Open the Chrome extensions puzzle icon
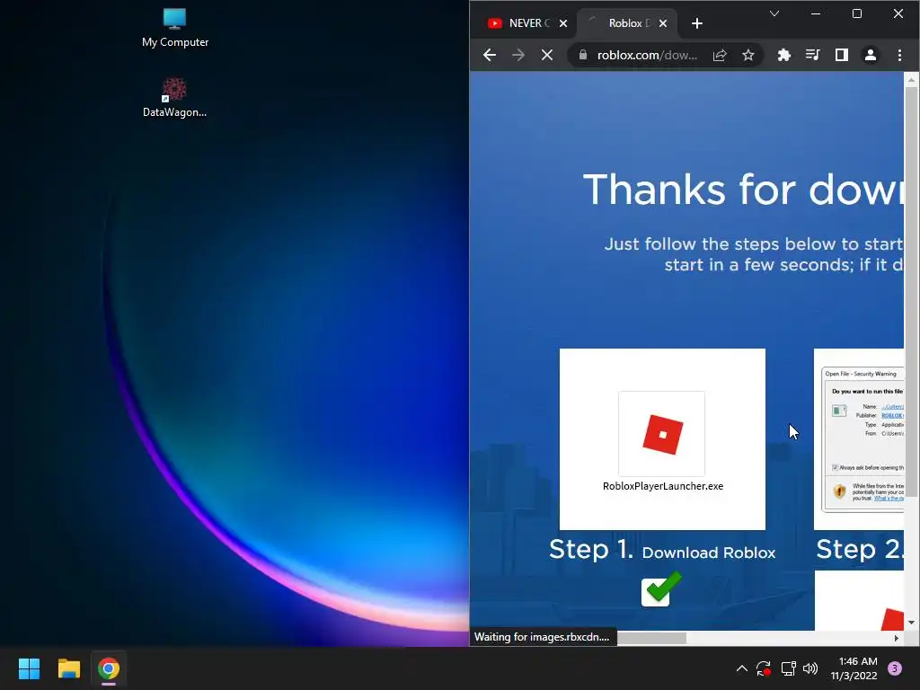Image resolution: width=920 pixels, height=690 pixels. [x=783, y=55]
